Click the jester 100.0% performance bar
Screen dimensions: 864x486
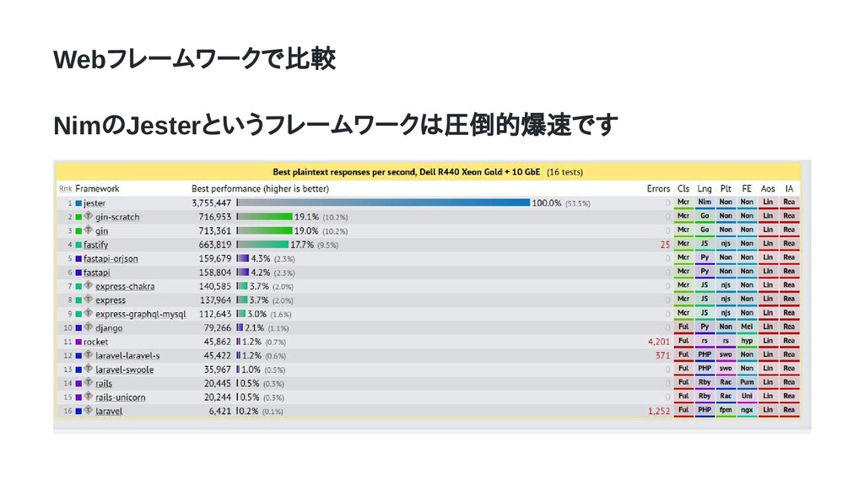point(384,202)
